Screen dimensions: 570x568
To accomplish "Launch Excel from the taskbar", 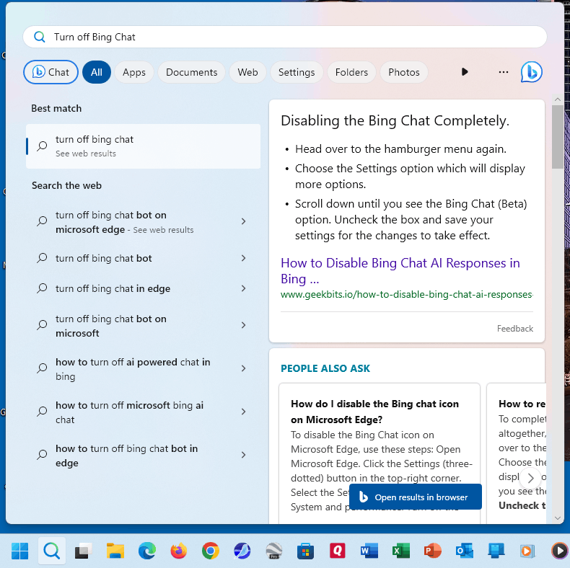I will click(x=401, y=551).
